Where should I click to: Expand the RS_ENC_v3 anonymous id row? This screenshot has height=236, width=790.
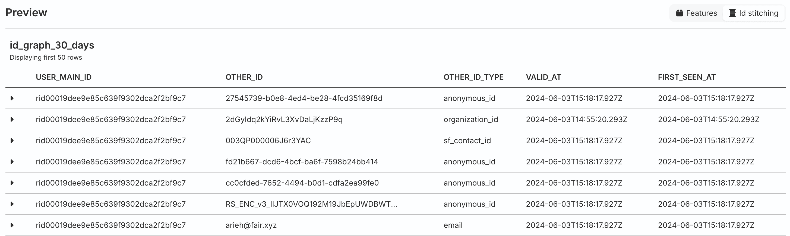coord(12,204)
